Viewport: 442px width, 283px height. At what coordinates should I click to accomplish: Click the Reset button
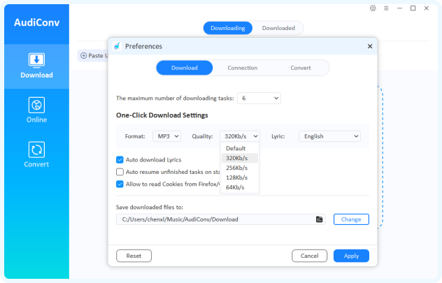pyautogui.click(x=134, y=256)
